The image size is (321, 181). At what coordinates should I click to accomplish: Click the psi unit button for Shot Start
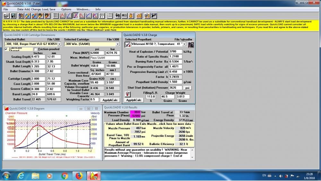click(x=187, y=88)
